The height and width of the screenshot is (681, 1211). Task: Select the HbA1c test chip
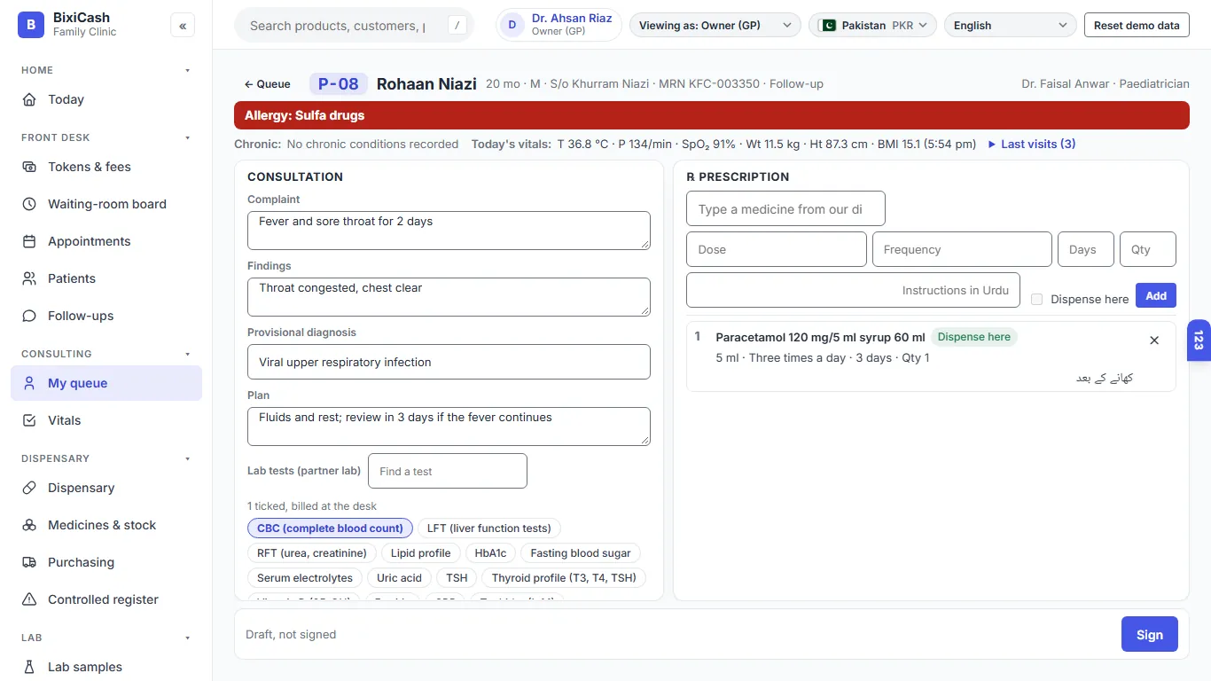[490, 553]
